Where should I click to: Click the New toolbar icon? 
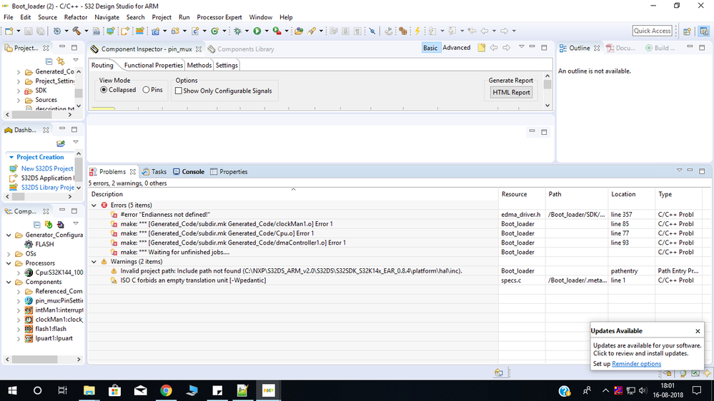tap(9, 31)
